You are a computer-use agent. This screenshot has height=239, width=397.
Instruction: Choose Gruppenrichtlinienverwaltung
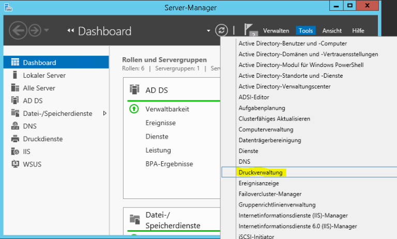[277, 204]
